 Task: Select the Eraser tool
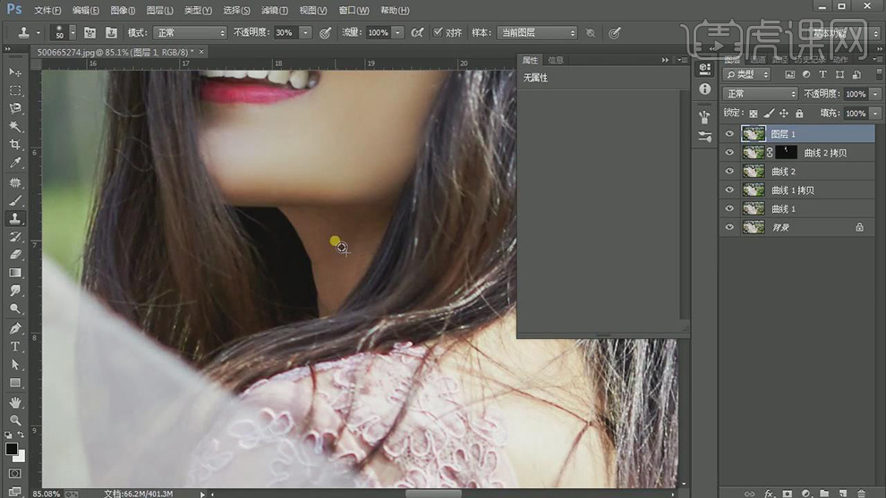coord(15,255)
